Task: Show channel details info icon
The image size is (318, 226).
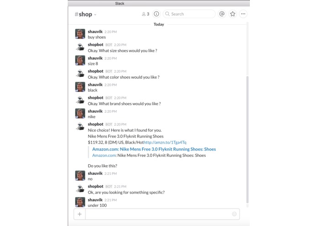Action: point(156,14)
